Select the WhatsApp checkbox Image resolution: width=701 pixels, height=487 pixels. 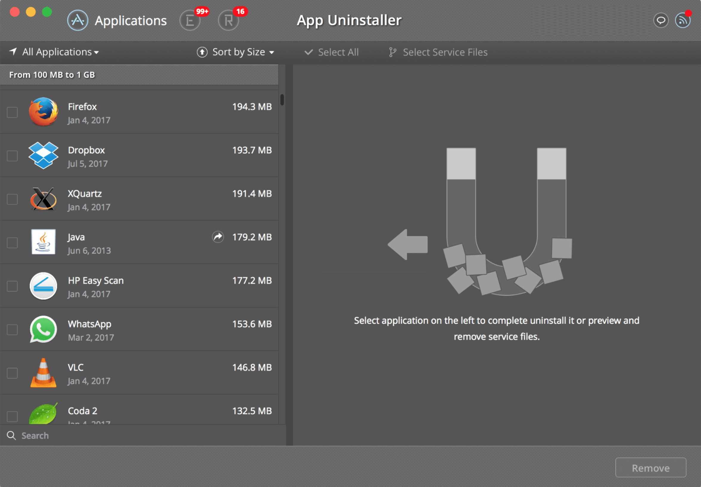pos(12,330)
